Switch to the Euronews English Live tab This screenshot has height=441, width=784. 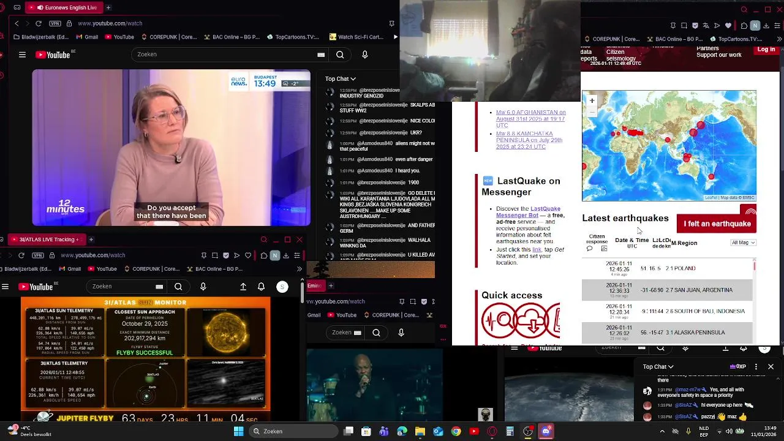(x=66, y=7)
